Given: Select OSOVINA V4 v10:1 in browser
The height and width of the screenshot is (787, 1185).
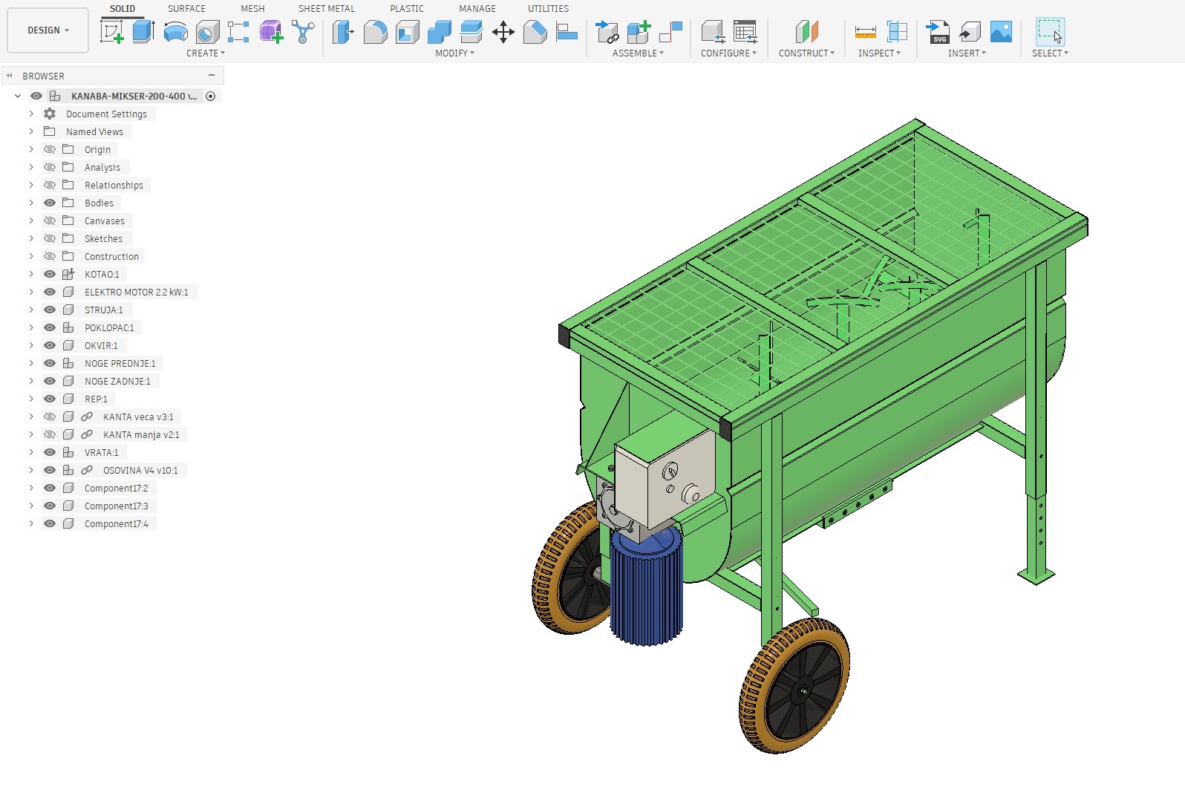Looking at the screenshot, I should [x=140, y=470].
